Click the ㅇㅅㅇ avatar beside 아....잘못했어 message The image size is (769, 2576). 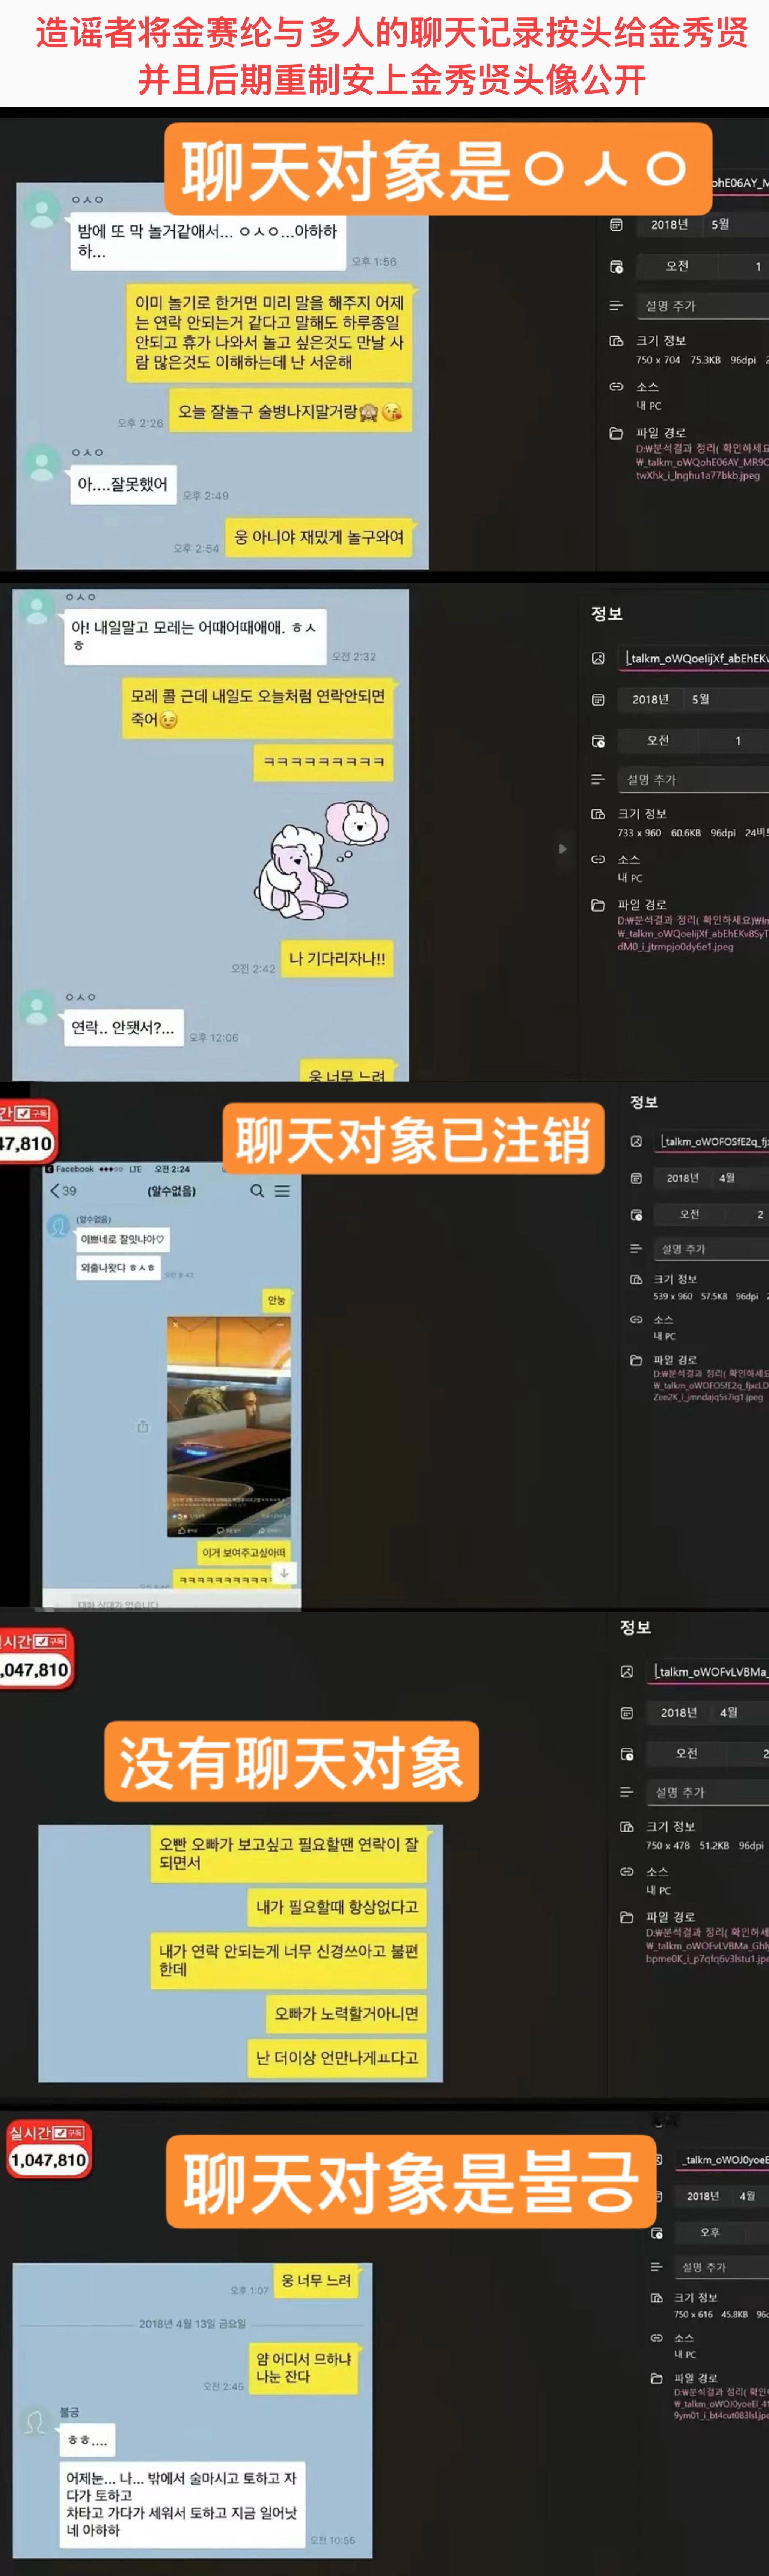(x=41, y=462)
